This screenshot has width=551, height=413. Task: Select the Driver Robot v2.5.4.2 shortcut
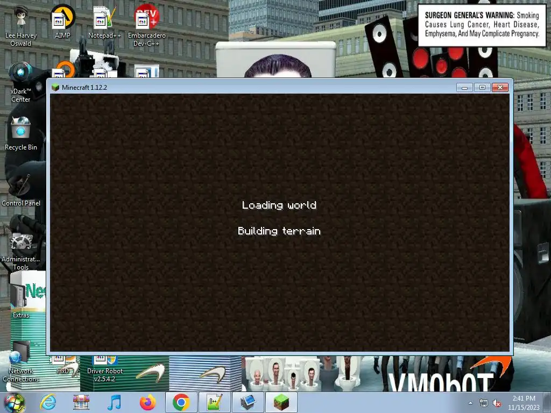105,369
